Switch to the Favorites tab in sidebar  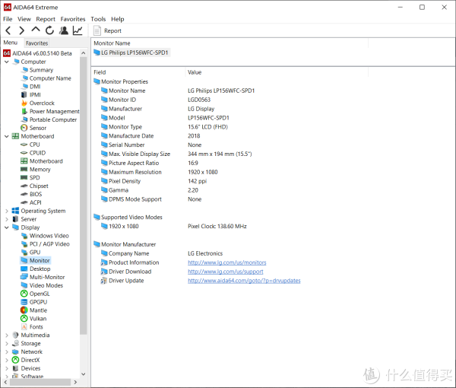36,43
